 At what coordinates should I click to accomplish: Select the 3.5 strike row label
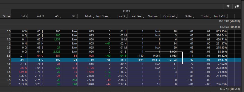(x=9, y=56)
